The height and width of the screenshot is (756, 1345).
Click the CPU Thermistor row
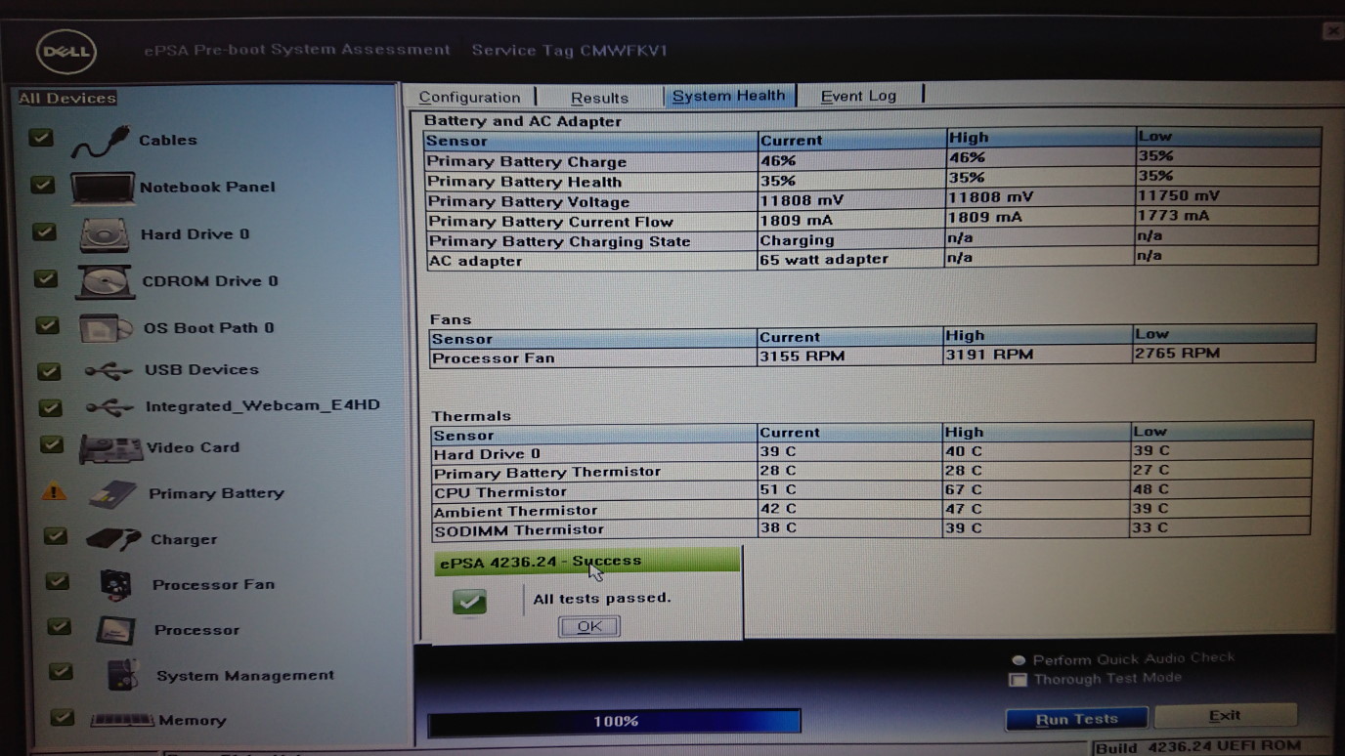[871, 490]
